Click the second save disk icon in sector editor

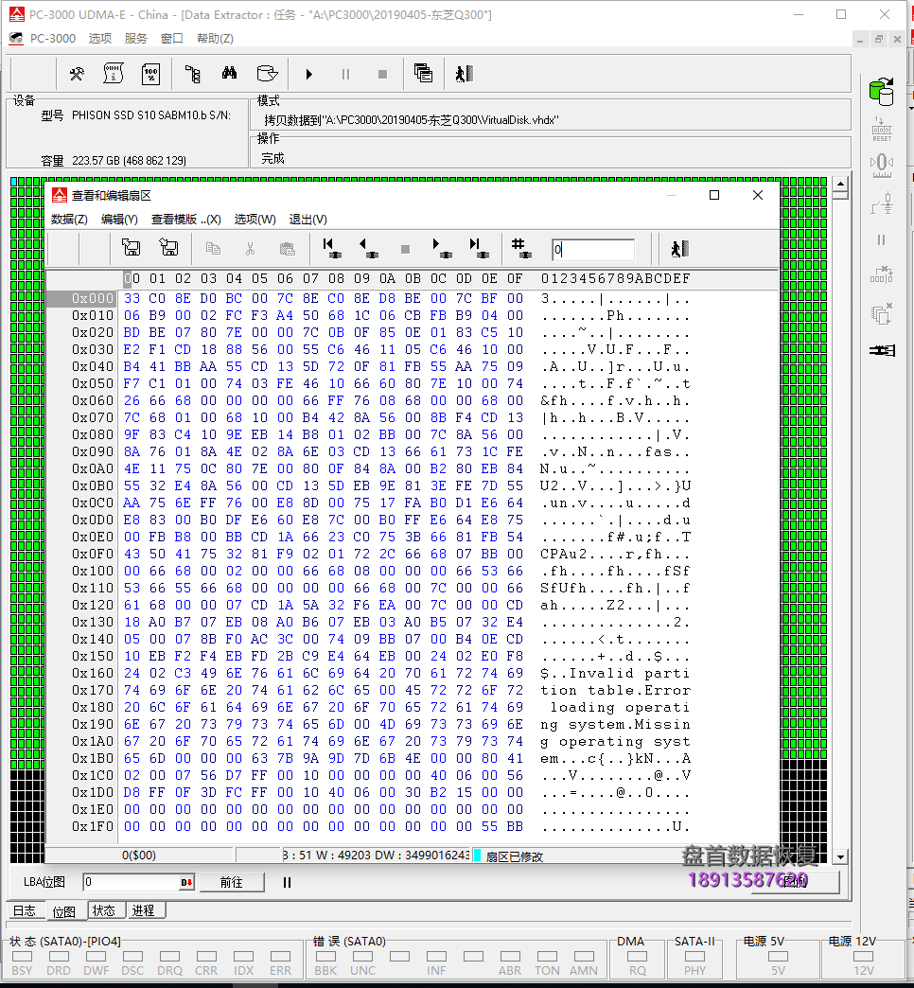pyautogui.click(x=168, y=248)
